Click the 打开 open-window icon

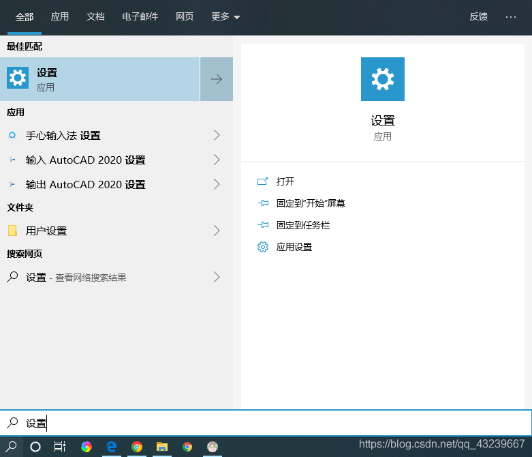263,181
